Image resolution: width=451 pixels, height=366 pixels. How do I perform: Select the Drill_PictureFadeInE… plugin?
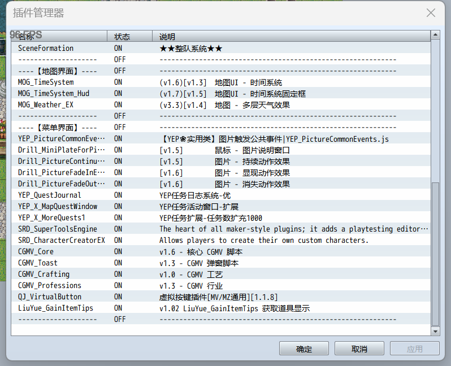point(221,172)
